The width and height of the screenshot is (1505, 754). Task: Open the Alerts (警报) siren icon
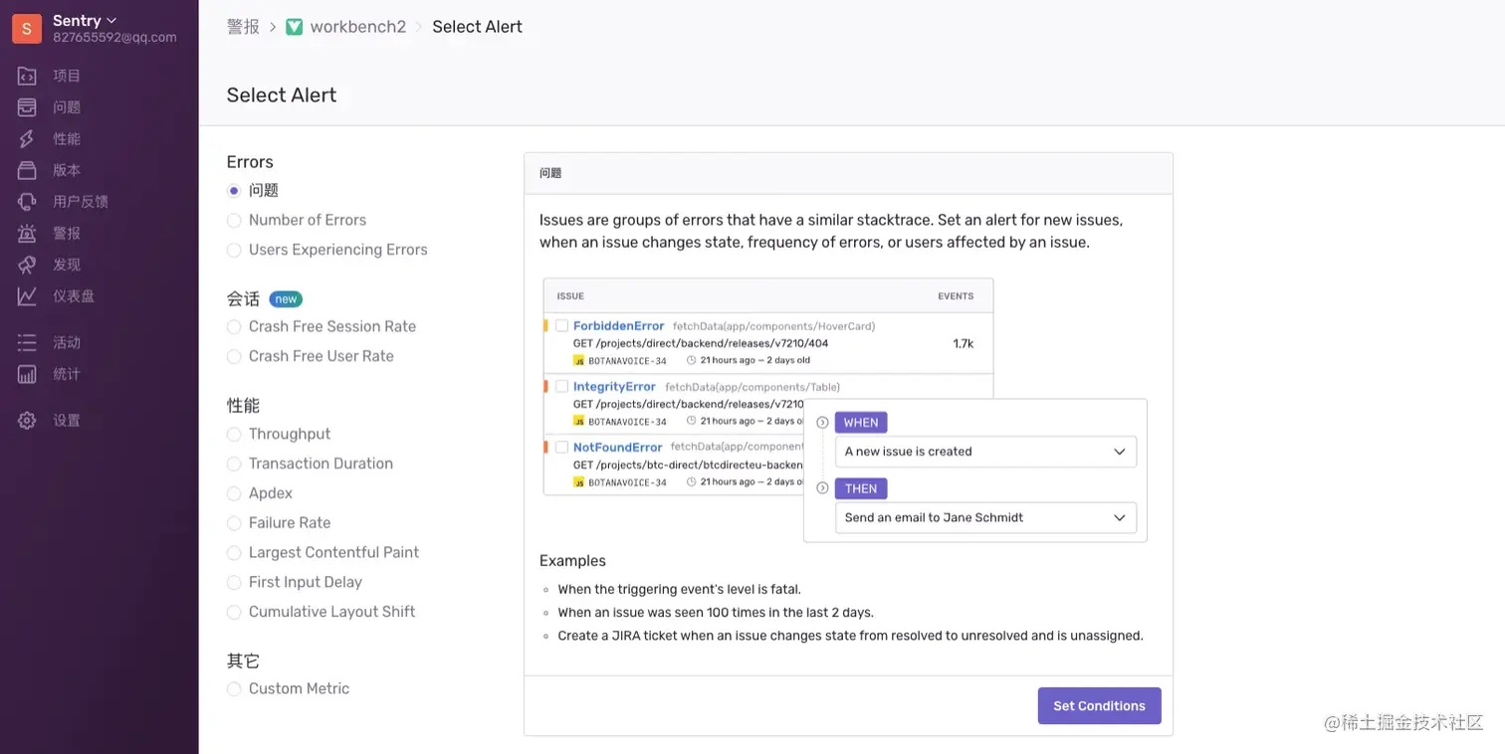click(x=27, y=234)
